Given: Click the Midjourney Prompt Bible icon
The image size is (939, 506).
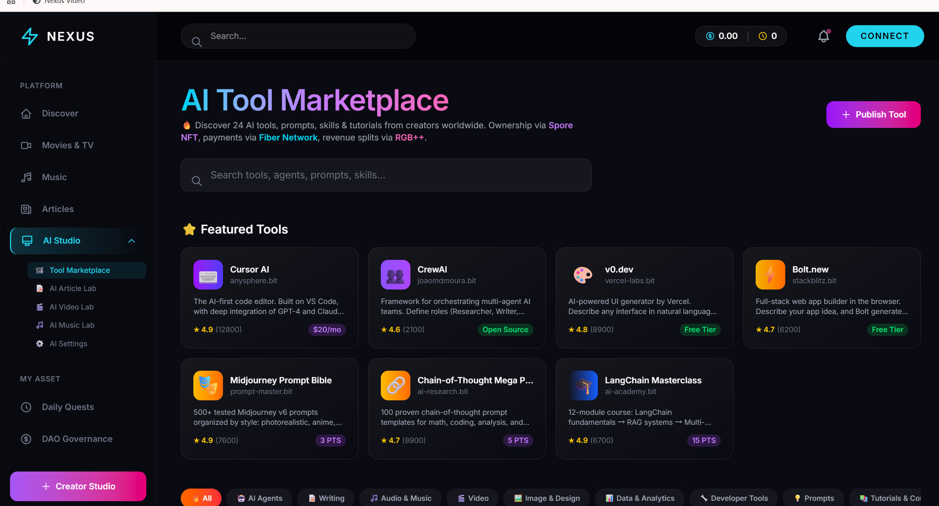Looking at the screenshot, I should (208, 386).
